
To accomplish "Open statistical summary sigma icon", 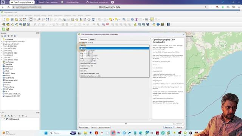I will [x=137, y=19].
